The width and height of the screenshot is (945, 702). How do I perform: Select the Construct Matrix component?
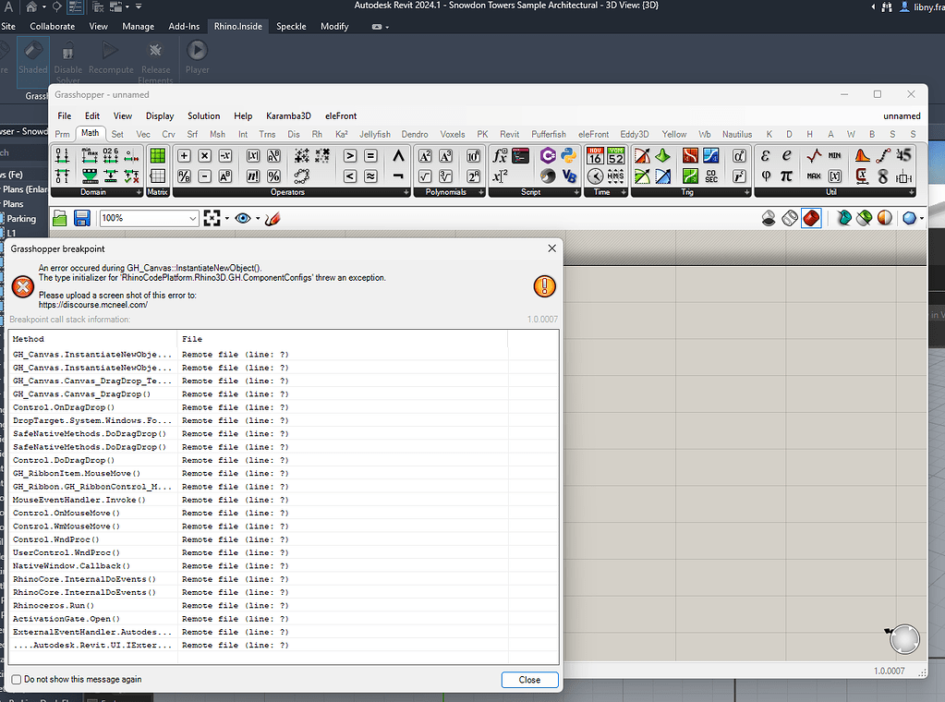pyautogui.click(x=158, y=155)
